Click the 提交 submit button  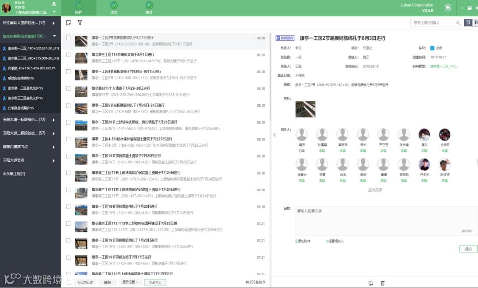(x=468, y=249)
